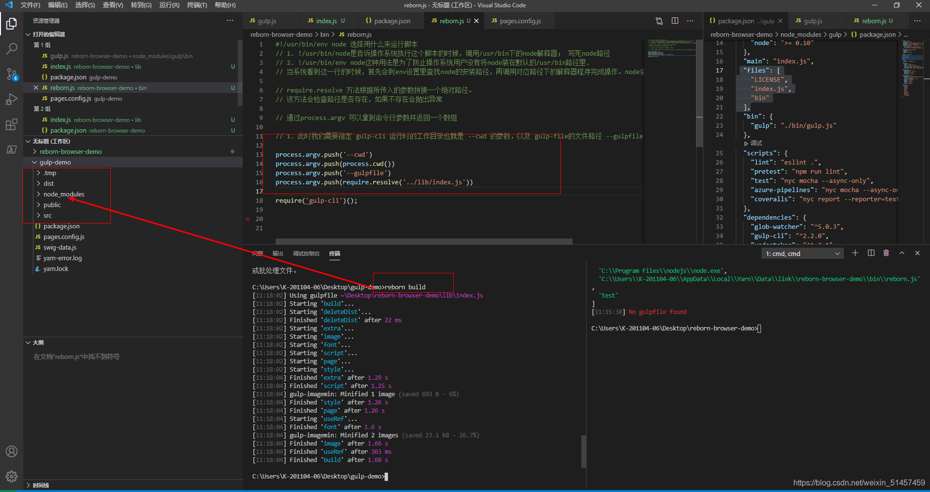Click node_modules breadcrumb in right editor
930x492 pixels.
[x=800, y=35]
